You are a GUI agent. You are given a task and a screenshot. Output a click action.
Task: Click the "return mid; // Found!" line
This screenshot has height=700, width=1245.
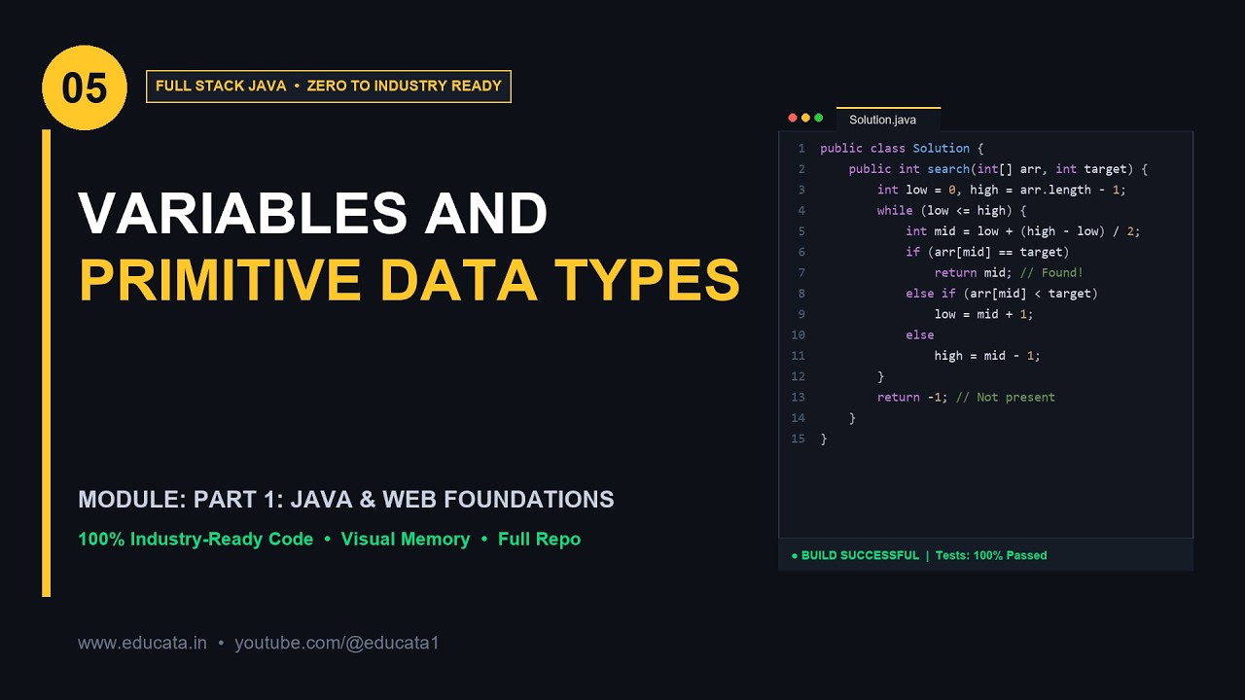(x=1009, y=272)
